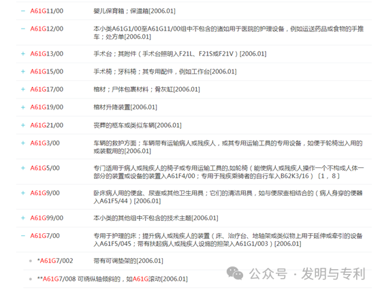Collapse the A61G7/00 row
This screenshot has width=380, height=293.
pos(23,236)
